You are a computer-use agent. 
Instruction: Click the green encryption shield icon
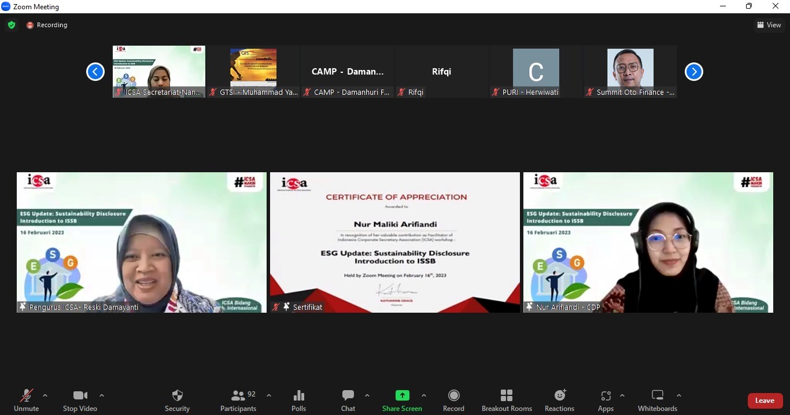pyautogui.click(x=12, y=25)
